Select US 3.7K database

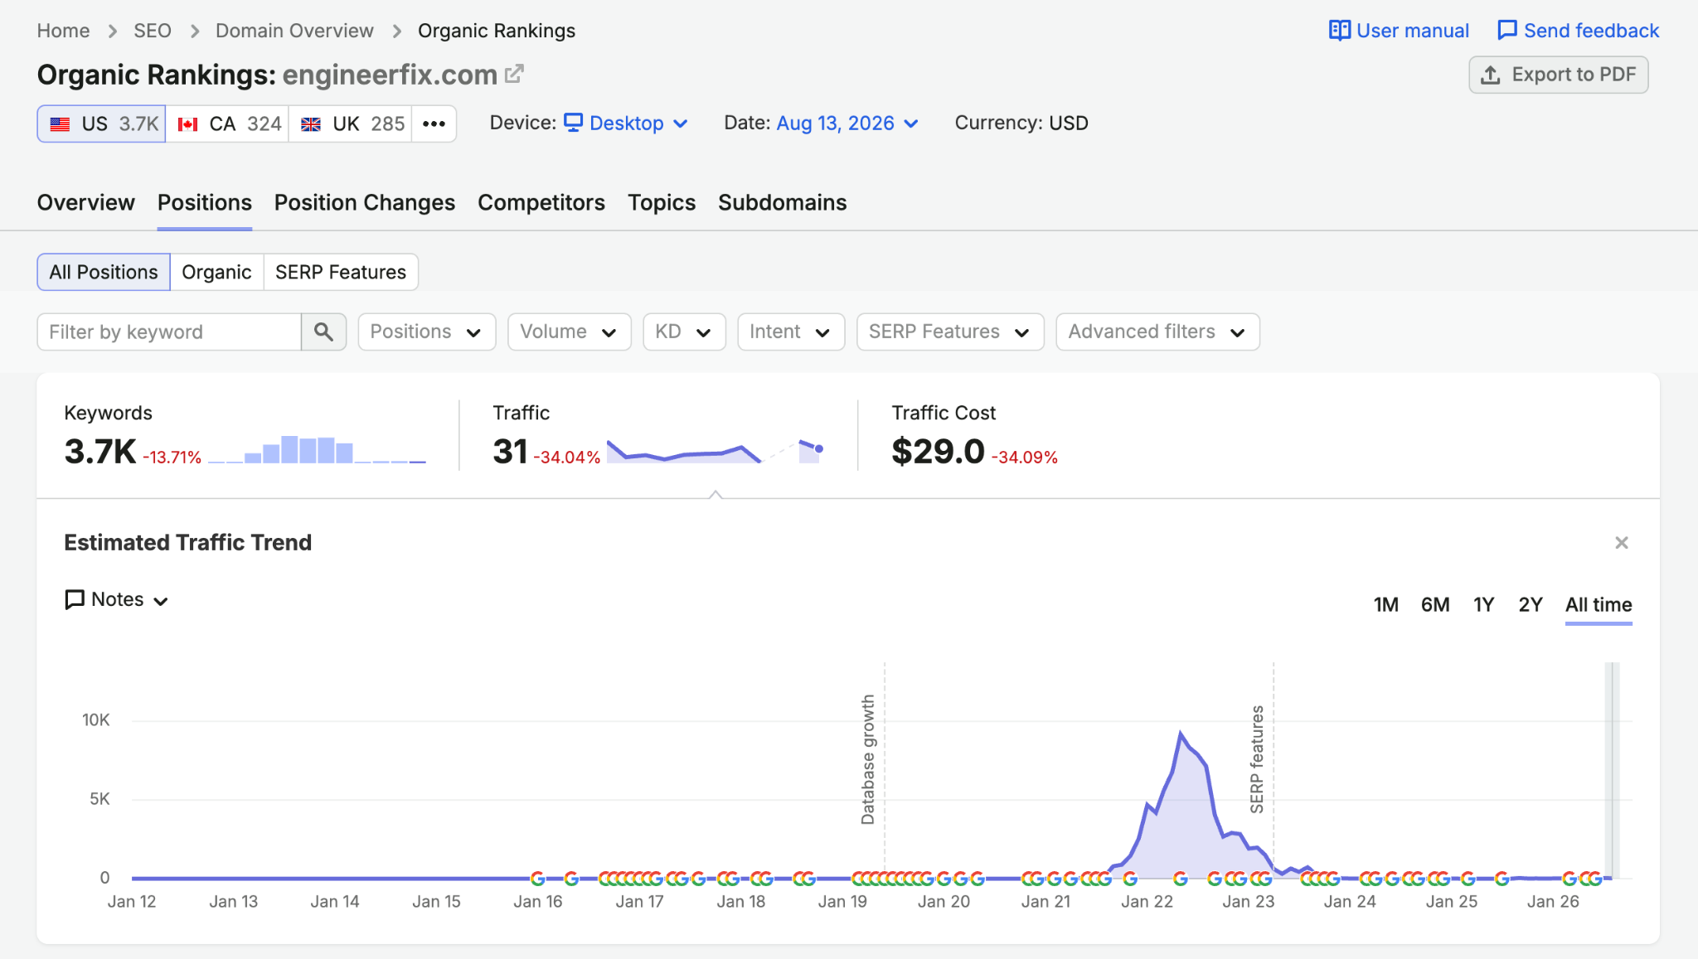click(x=101, y=124)
